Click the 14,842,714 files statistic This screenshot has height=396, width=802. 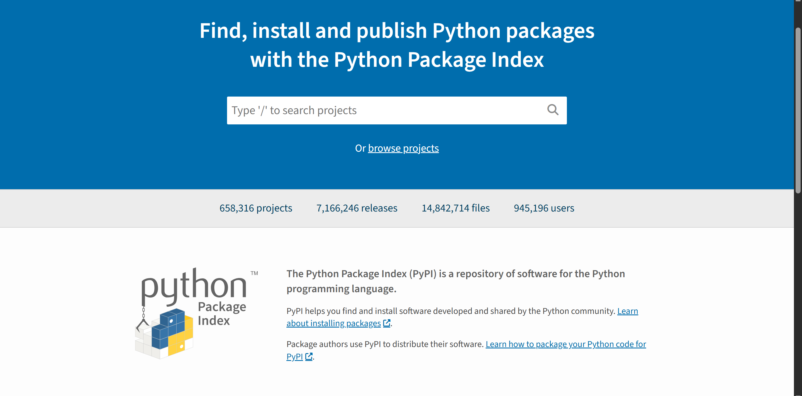tap(455, 208)
